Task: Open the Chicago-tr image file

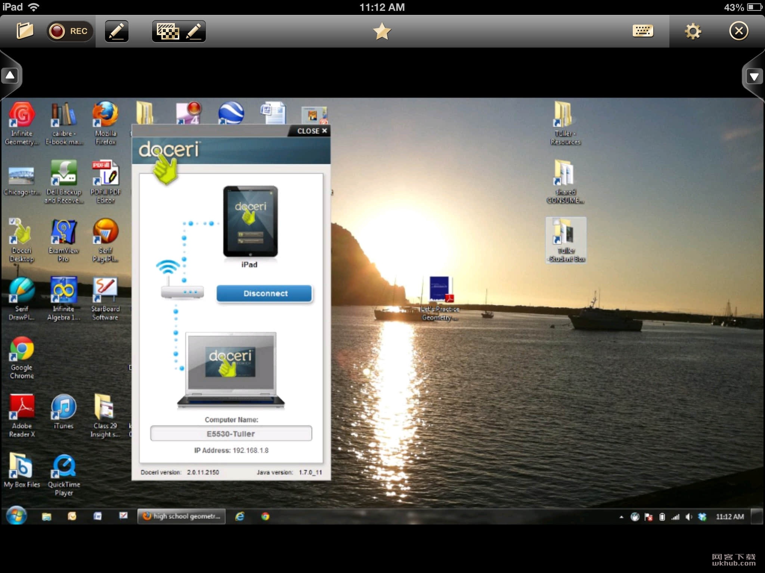Action: (22, 181)
